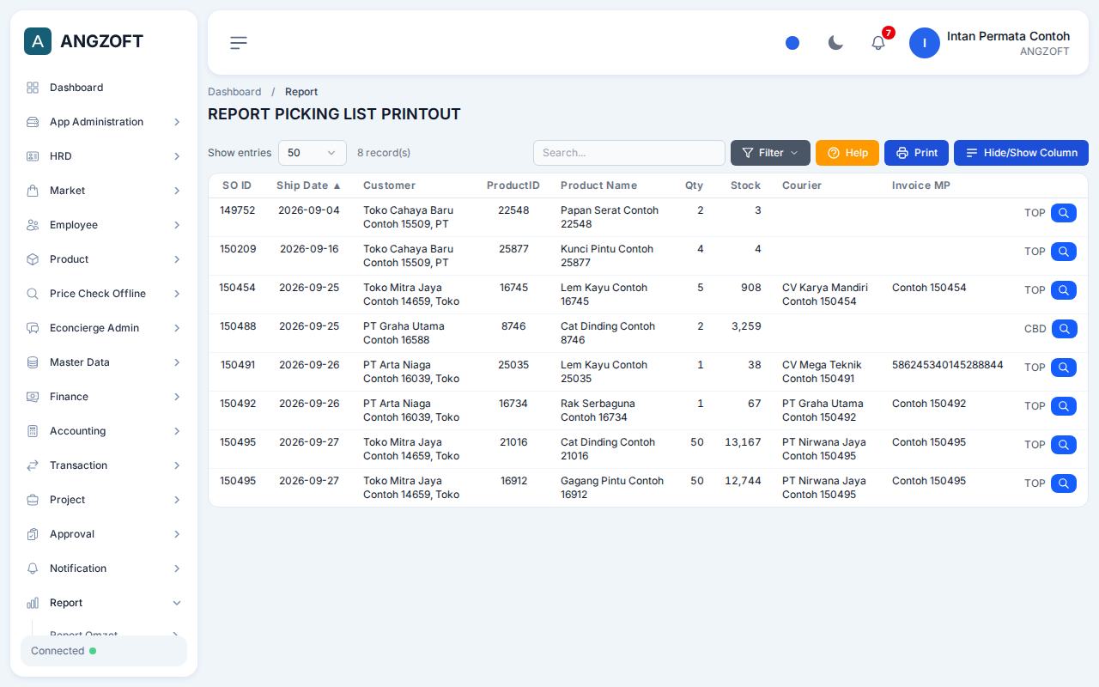
Task: Toggle the hamburger sidebar menu icon
Action: tap(239, 43)
